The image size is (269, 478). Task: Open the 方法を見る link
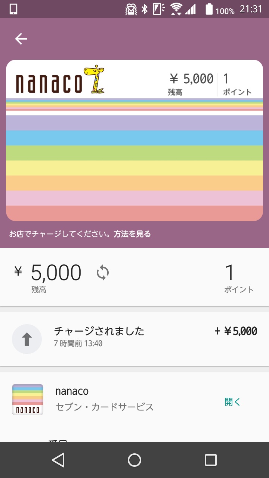tap(132, 234)
